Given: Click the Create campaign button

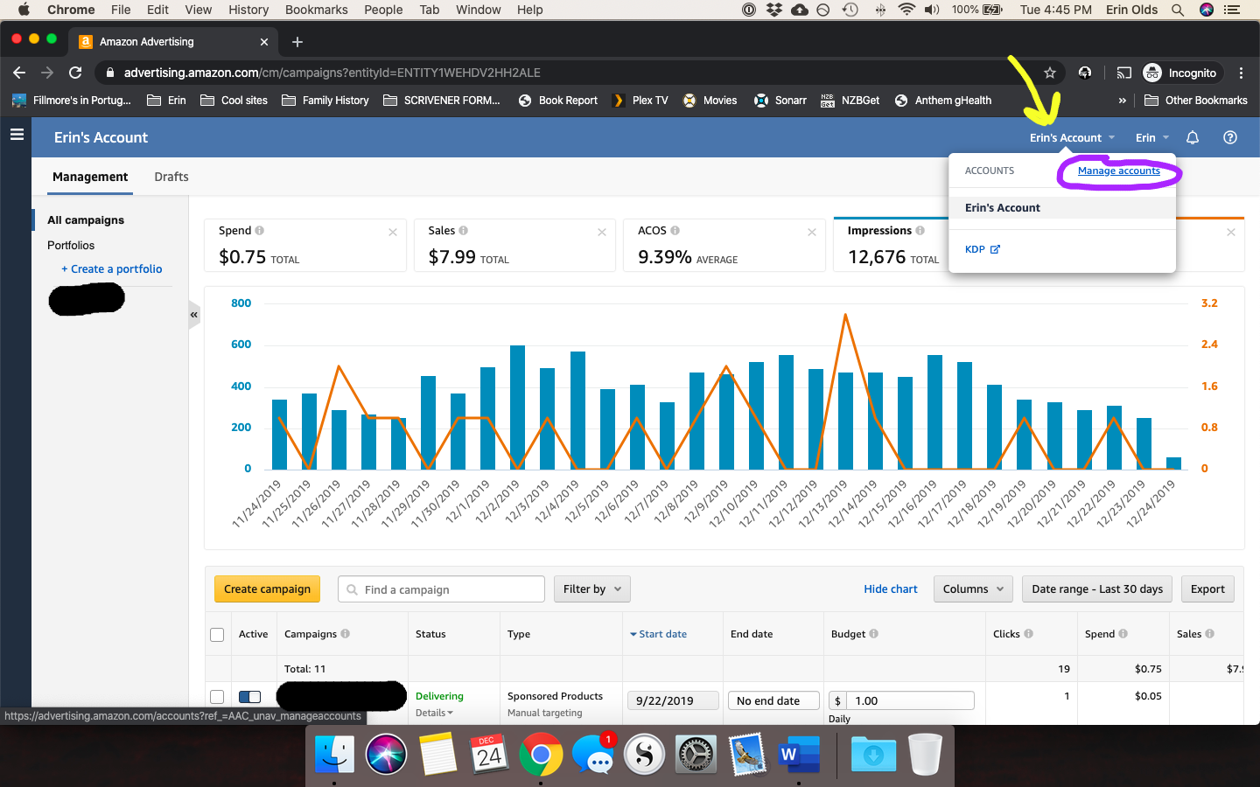Looking at the screenshot, I should pyautogui.click(x=267, y=589).
